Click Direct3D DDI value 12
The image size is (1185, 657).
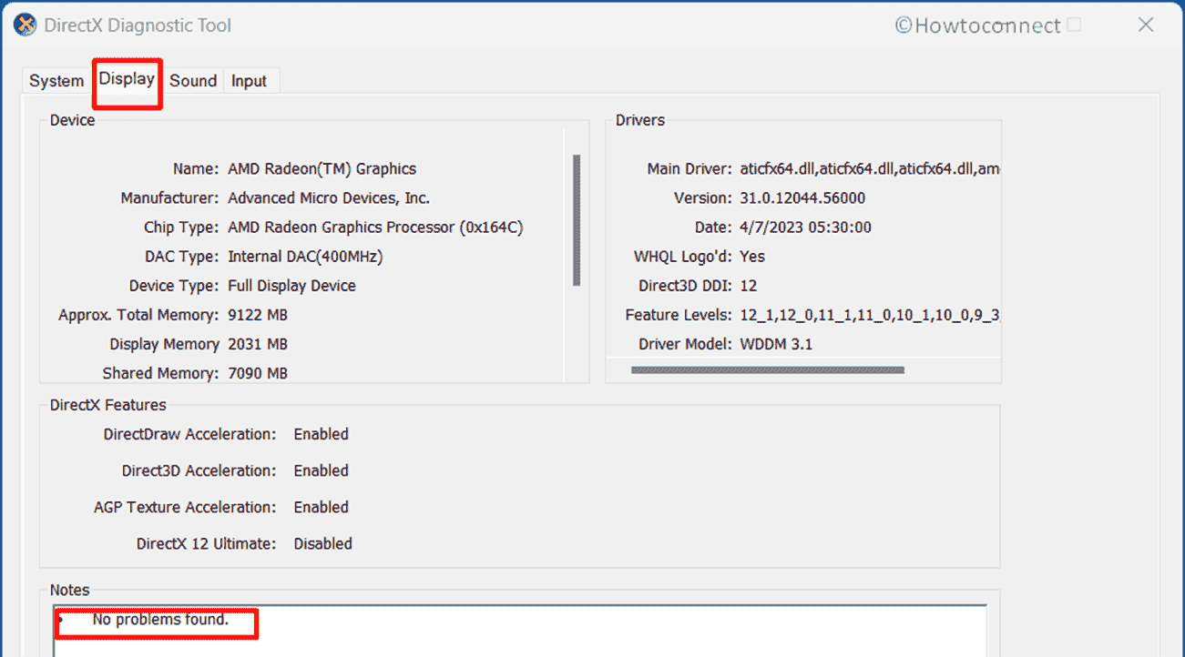[x=748, y=286]
